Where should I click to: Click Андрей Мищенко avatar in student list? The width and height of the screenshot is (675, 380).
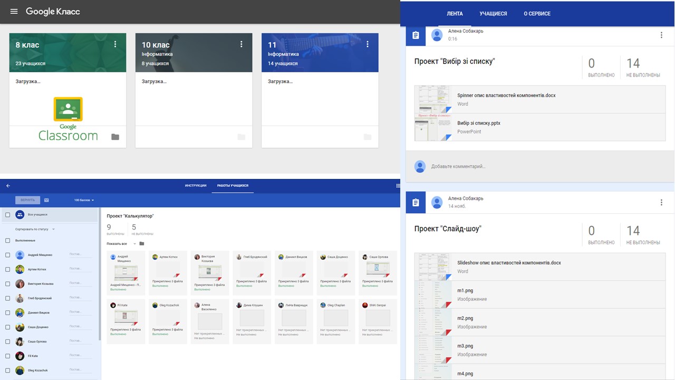tap(20, 255)
